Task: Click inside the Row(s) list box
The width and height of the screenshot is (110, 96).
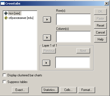Action: (73, 19)
